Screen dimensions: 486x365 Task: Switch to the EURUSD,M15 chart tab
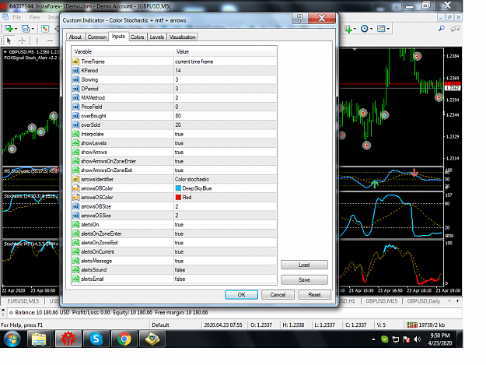click(23, 301)
